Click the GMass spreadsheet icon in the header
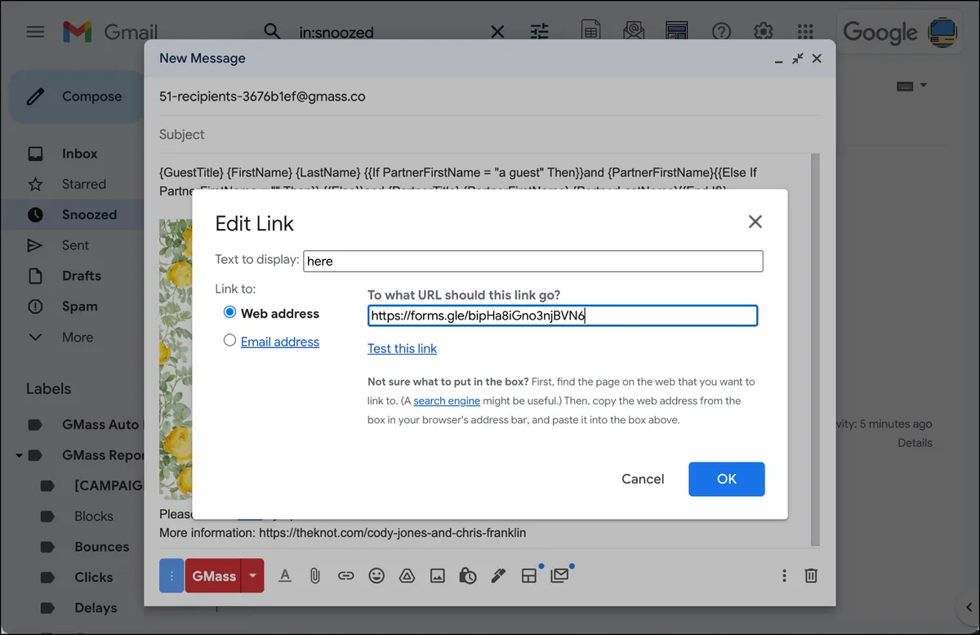Screen dimensions: 980x635 tap(590, 32)
